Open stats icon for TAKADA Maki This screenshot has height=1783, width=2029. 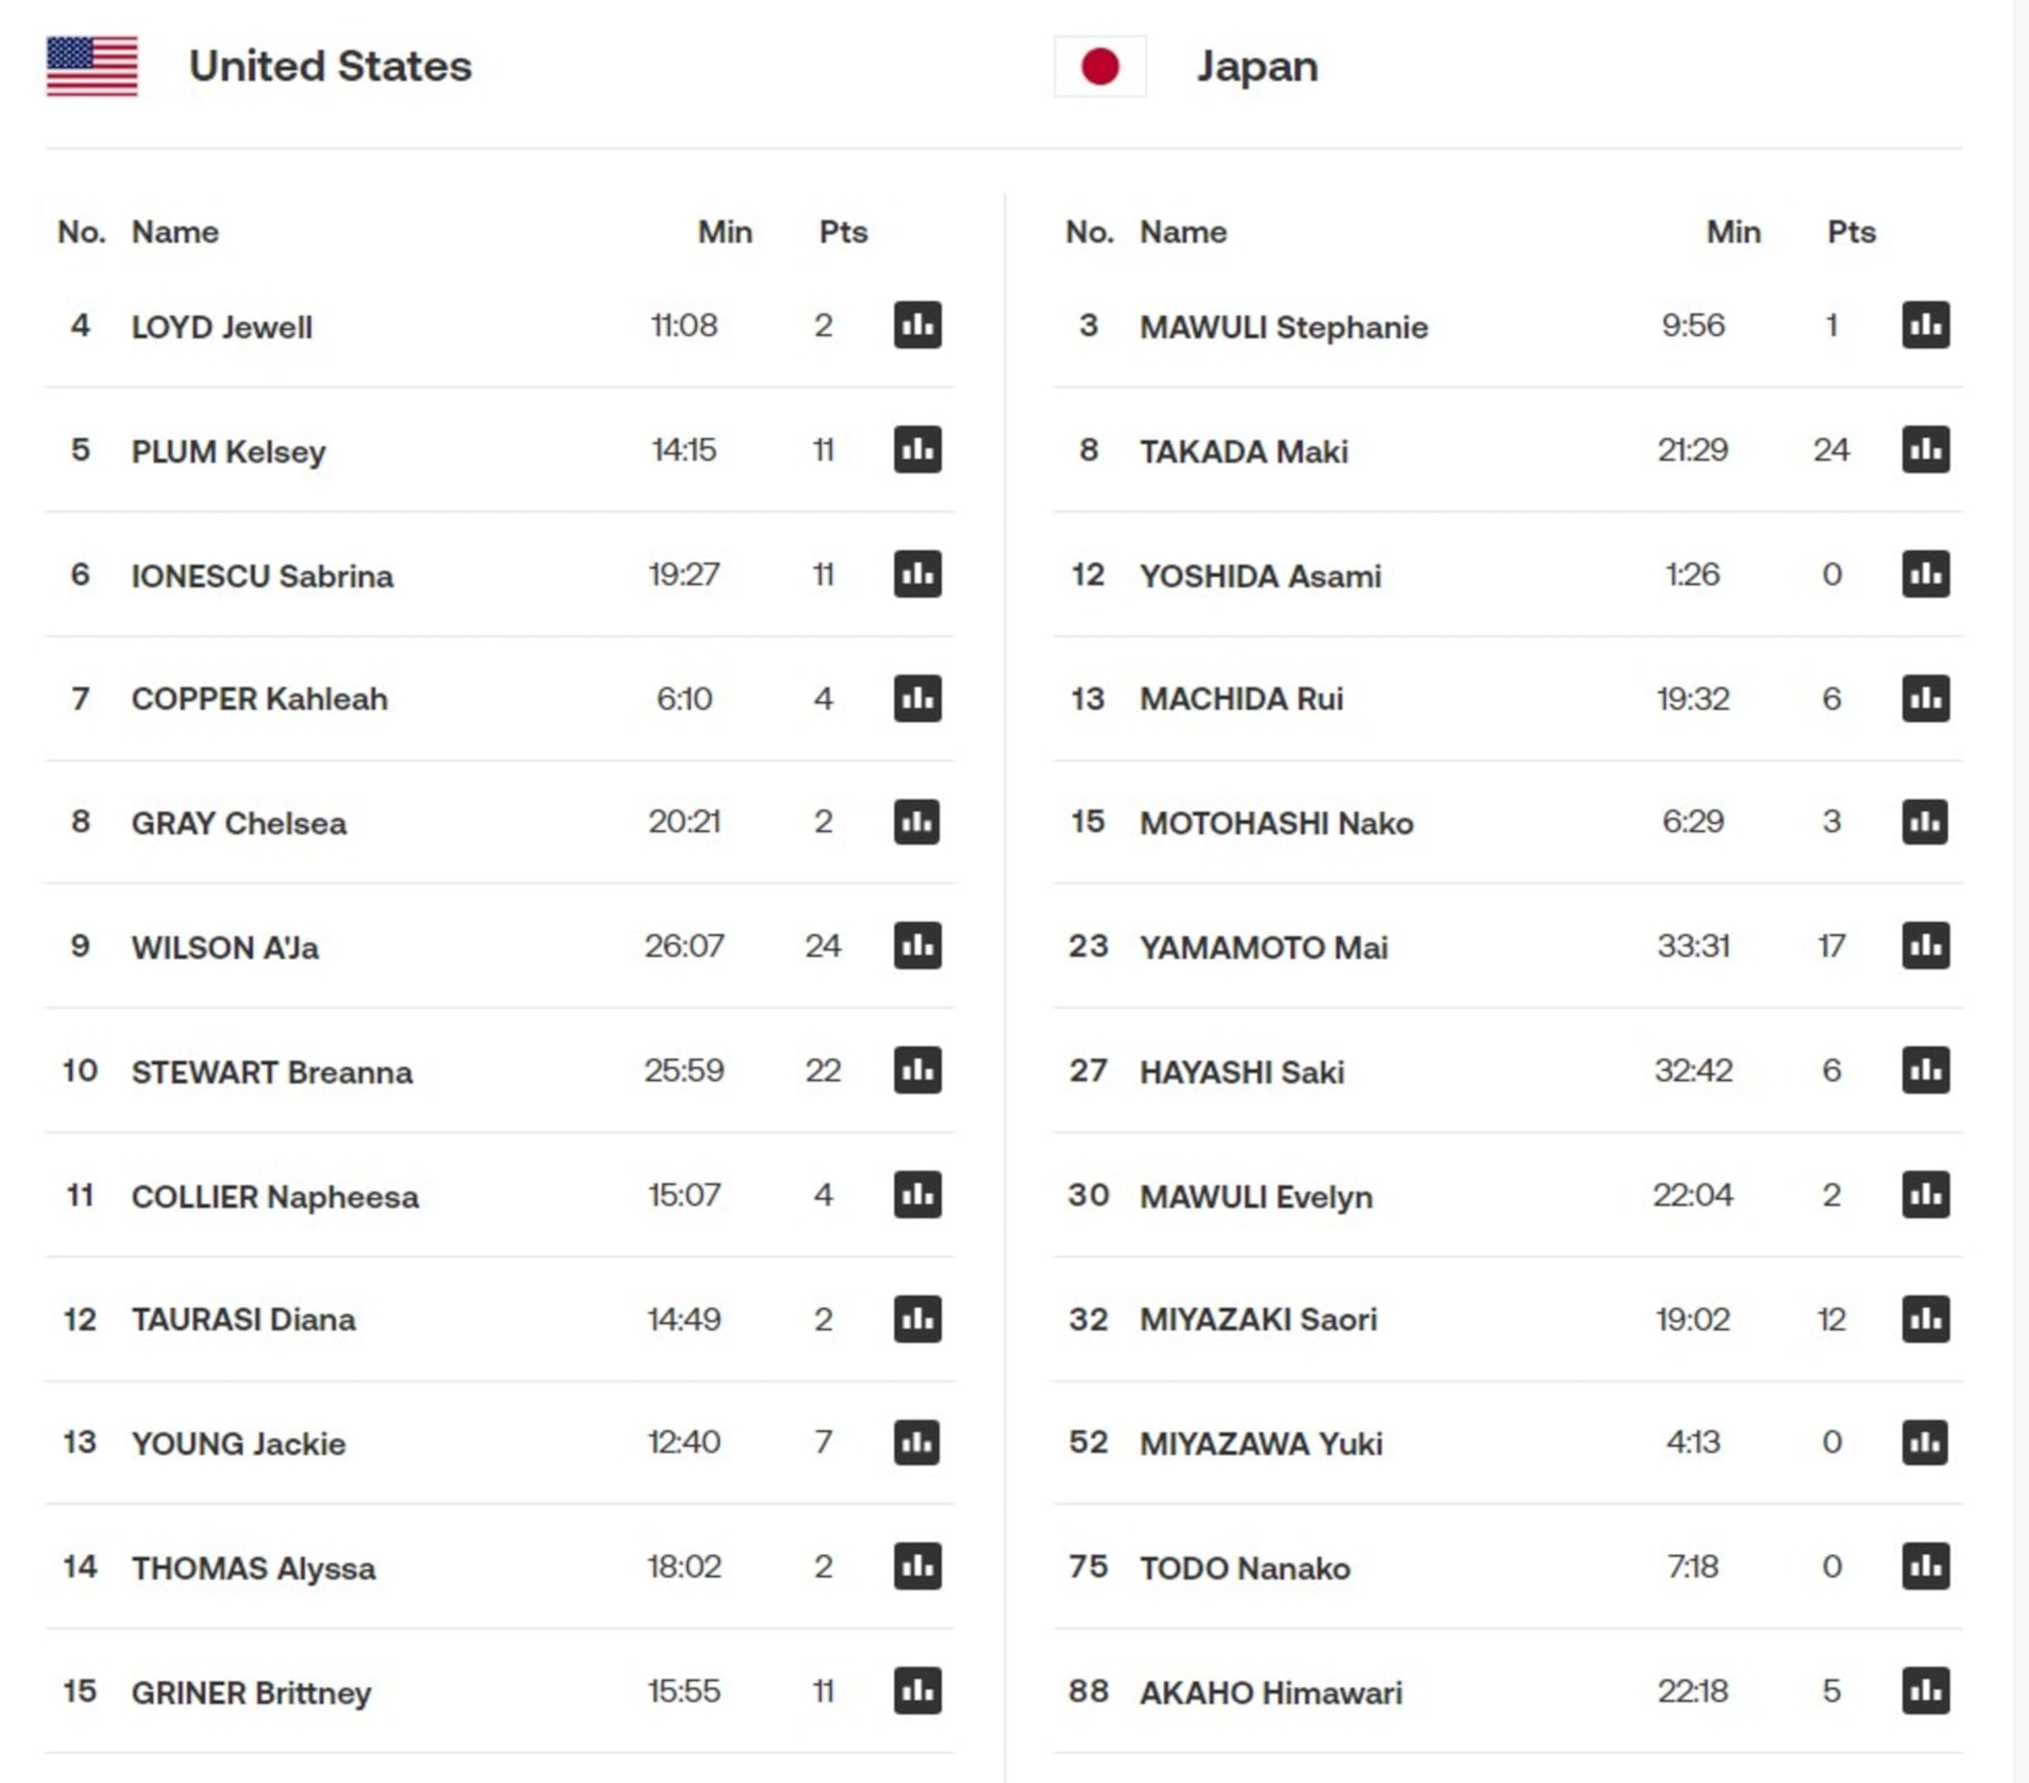coord(1924,449)
